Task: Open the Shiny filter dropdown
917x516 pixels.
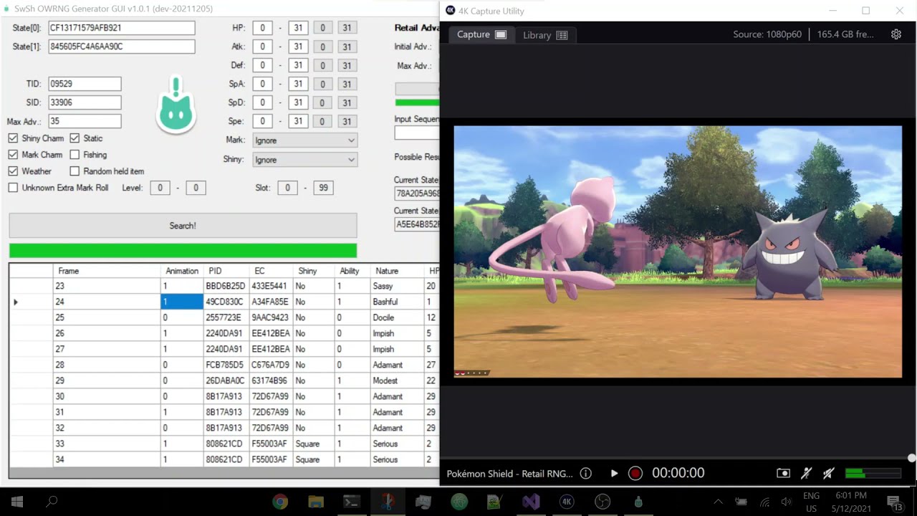Action: coord(304,160)
